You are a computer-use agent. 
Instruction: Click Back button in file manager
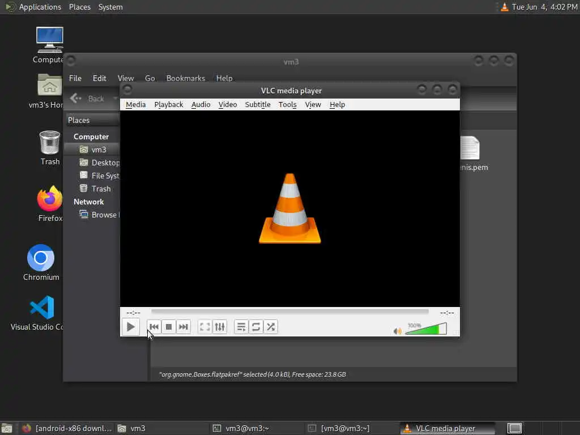(88, 99)
